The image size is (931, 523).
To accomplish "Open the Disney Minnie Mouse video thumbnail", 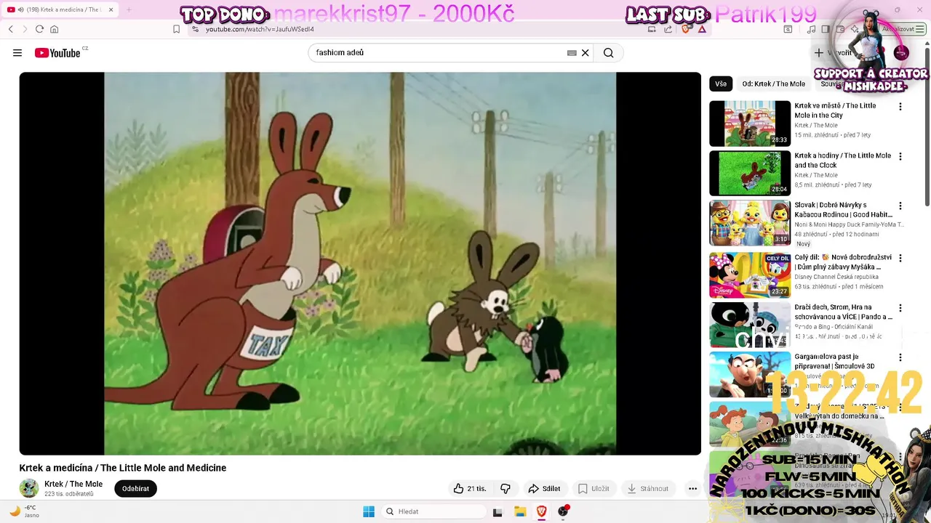I will pos(750,275).
